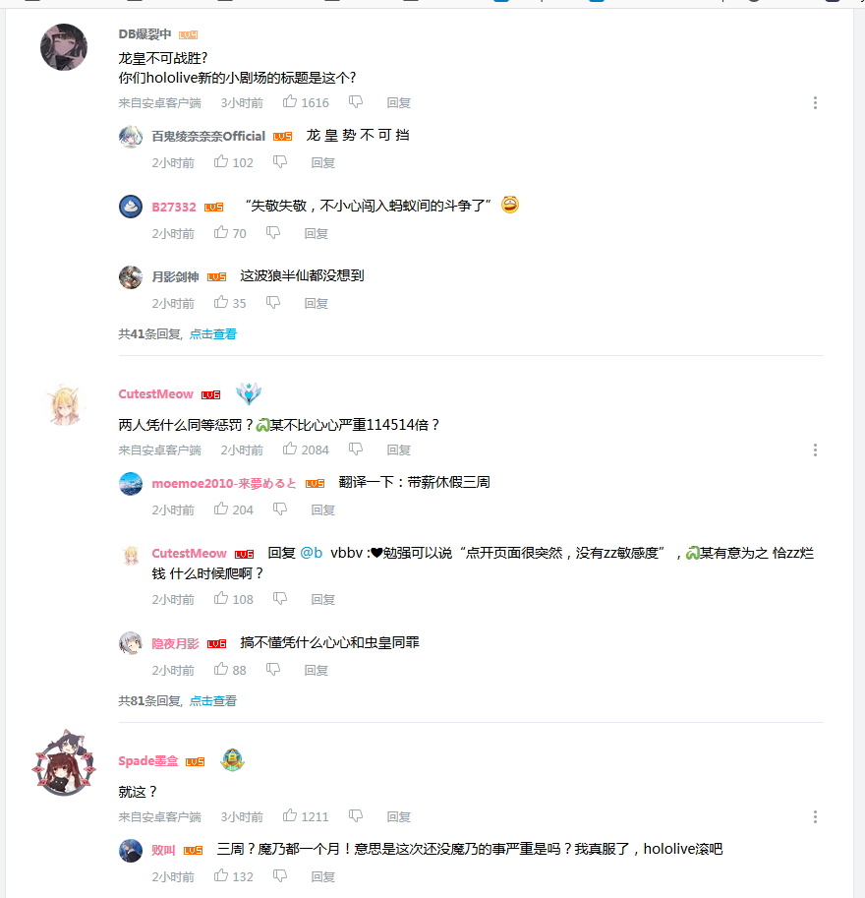The image size is (865, 898).
Task: Expand all 81 replies via 点击查看
Action: [213, 701]
